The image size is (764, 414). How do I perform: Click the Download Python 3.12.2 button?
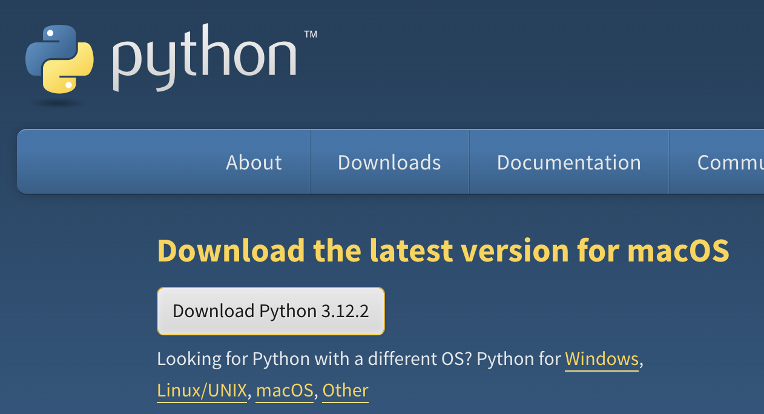coord(271,311)
